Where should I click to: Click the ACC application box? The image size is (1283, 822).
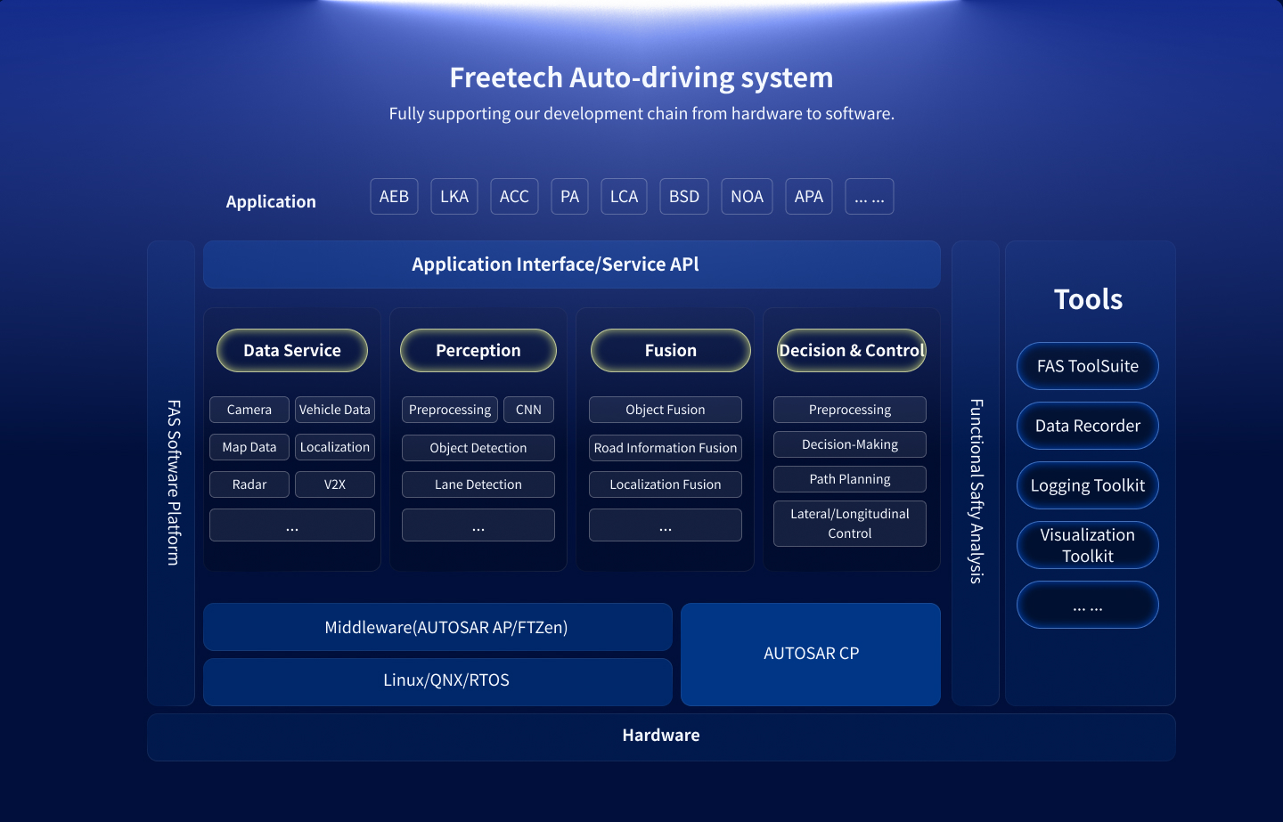[x=514, y=196]
